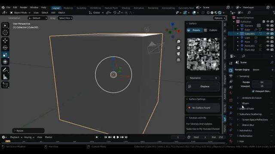Click the viewport pan hand icon
The height and width of the screenshot is (154, 275).
coord(178,47)
